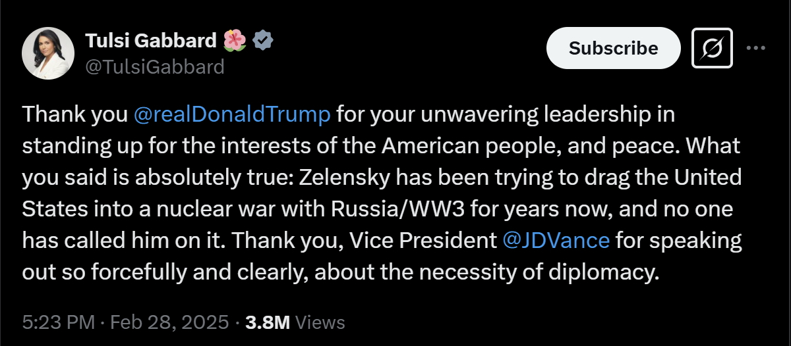The width and height of the screenshot is (791, 346).
Task: Click the word Zelensky in the post
Action: [348, 177]
